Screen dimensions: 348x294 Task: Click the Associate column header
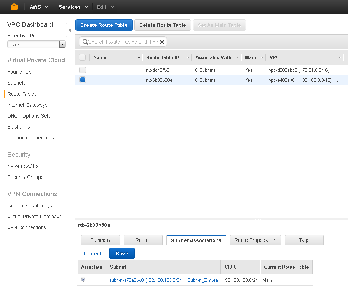(x=91, y=267)
